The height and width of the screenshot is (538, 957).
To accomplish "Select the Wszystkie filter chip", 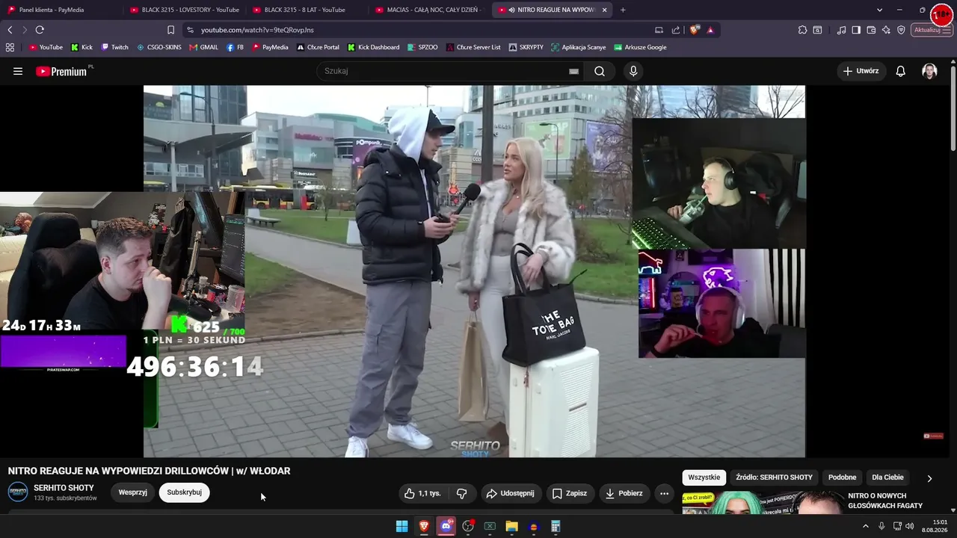I will [x=704, y=477].
